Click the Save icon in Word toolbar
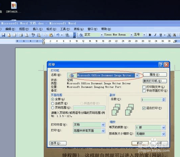Viewport: 180px width, 157px height. 3,35
